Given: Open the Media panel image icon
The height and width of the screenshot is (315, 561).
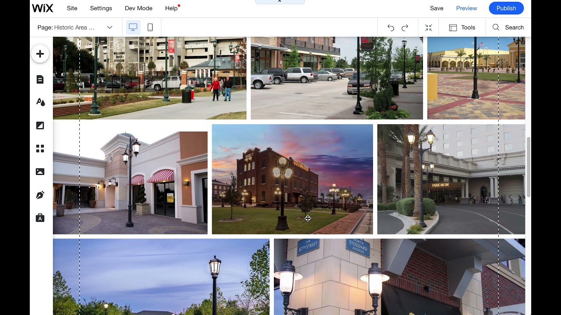Looking at the screenshot, I should [40, 172].
